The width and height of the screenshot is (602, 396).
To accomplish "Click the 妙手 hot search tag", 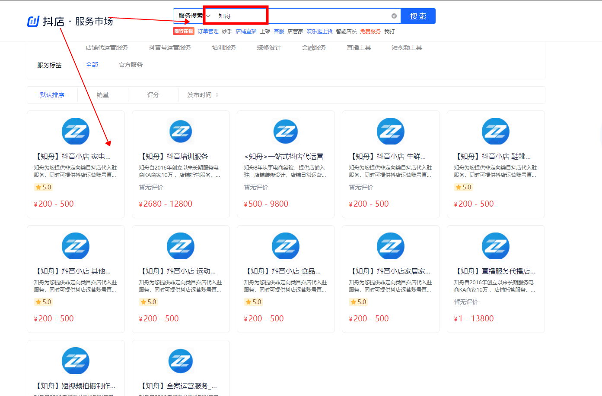I will [227, 31].
